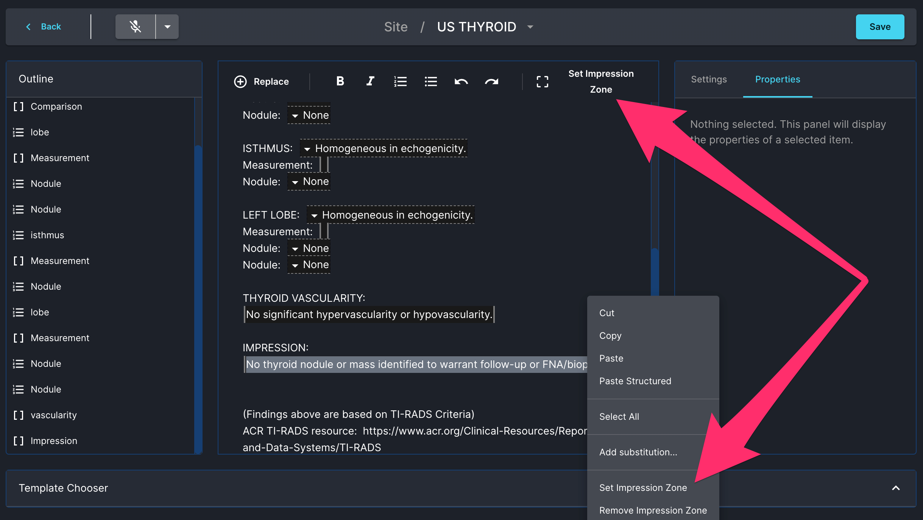Image resolution: width=923 pixels, height=520 pixels.
Task: Select the Nodule row directly above vascularity
Action: 101,390
